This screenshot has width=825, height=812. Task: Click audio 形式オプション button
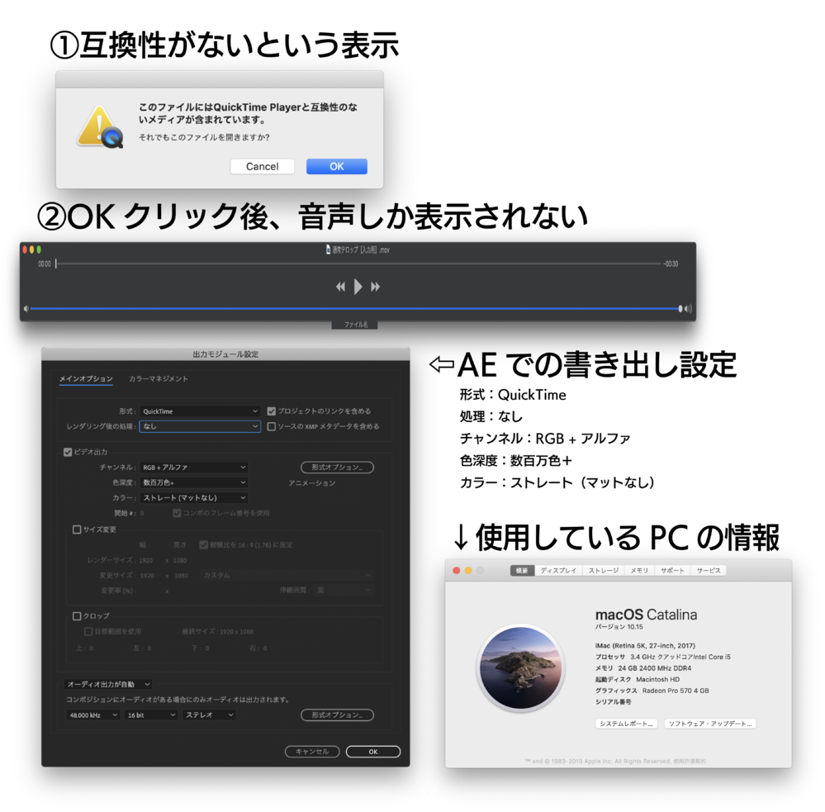[x=337, y=715]
